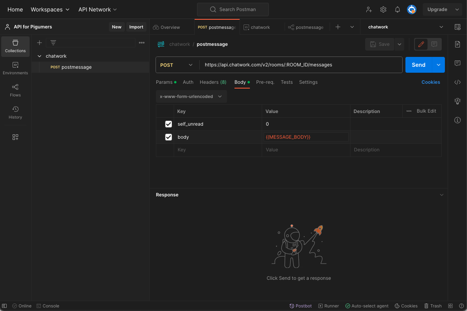Viewport: 467px width, 311px height.
Task: Click the Send button
Action: pyautogui.click(x=418, y=65)
